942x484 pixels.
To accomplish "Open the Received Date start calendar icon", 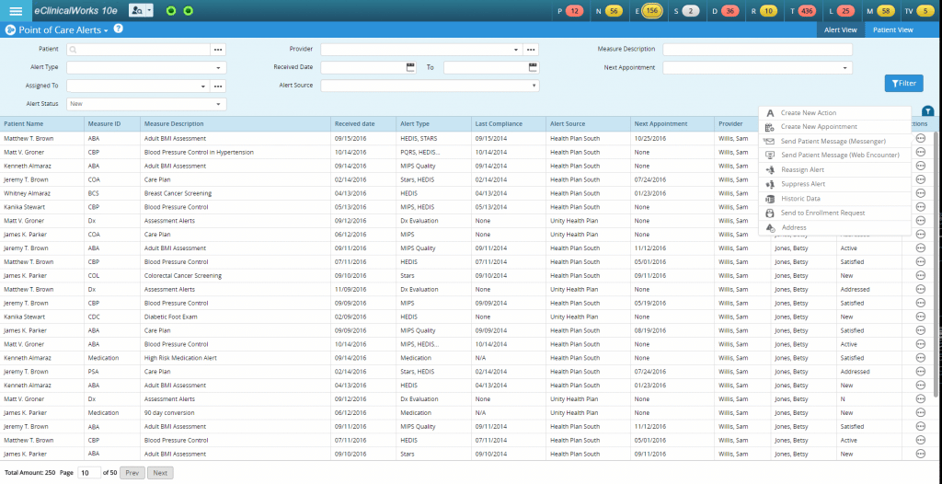I will click(x=411, y=67).
